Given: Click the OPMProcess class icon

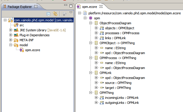Looking at the screenshot, I should click(x=96, y=58).
